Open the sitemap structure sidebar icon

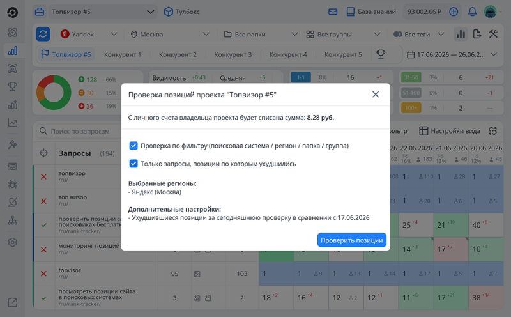coord(12,220)
